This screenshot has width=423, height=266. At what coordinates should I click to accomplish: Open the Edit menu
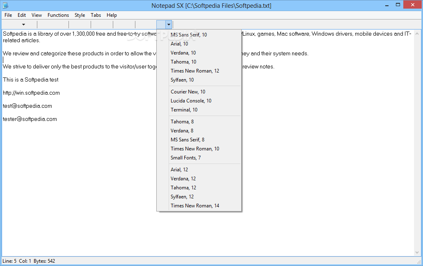pos(22,15)
